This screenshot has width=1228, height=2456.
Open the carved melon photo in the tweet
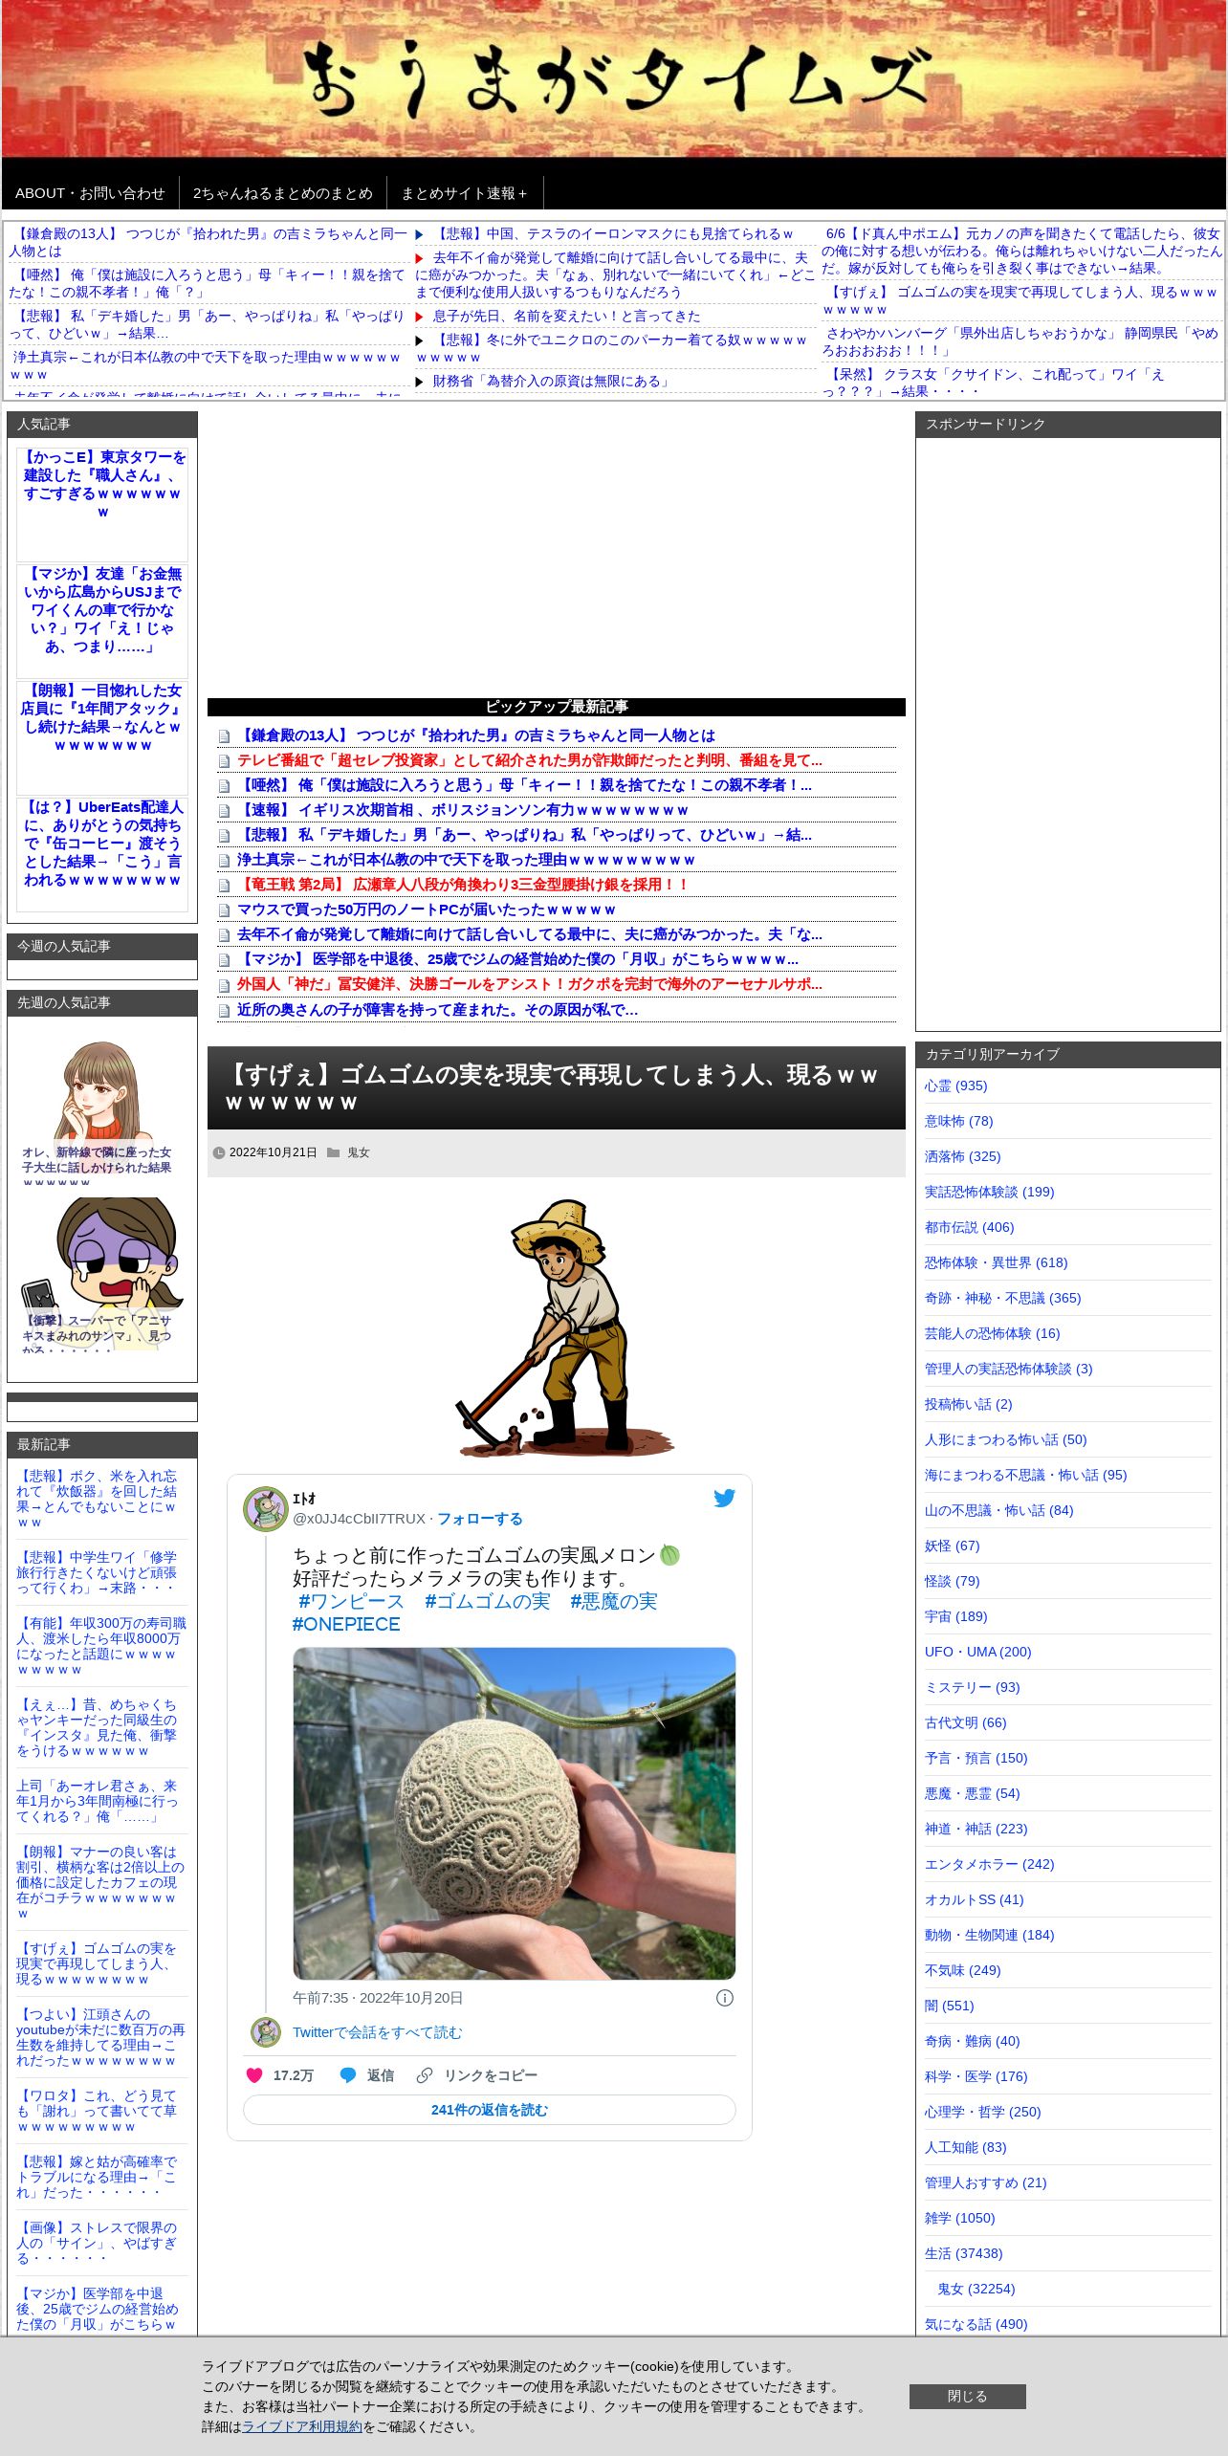515,1812
